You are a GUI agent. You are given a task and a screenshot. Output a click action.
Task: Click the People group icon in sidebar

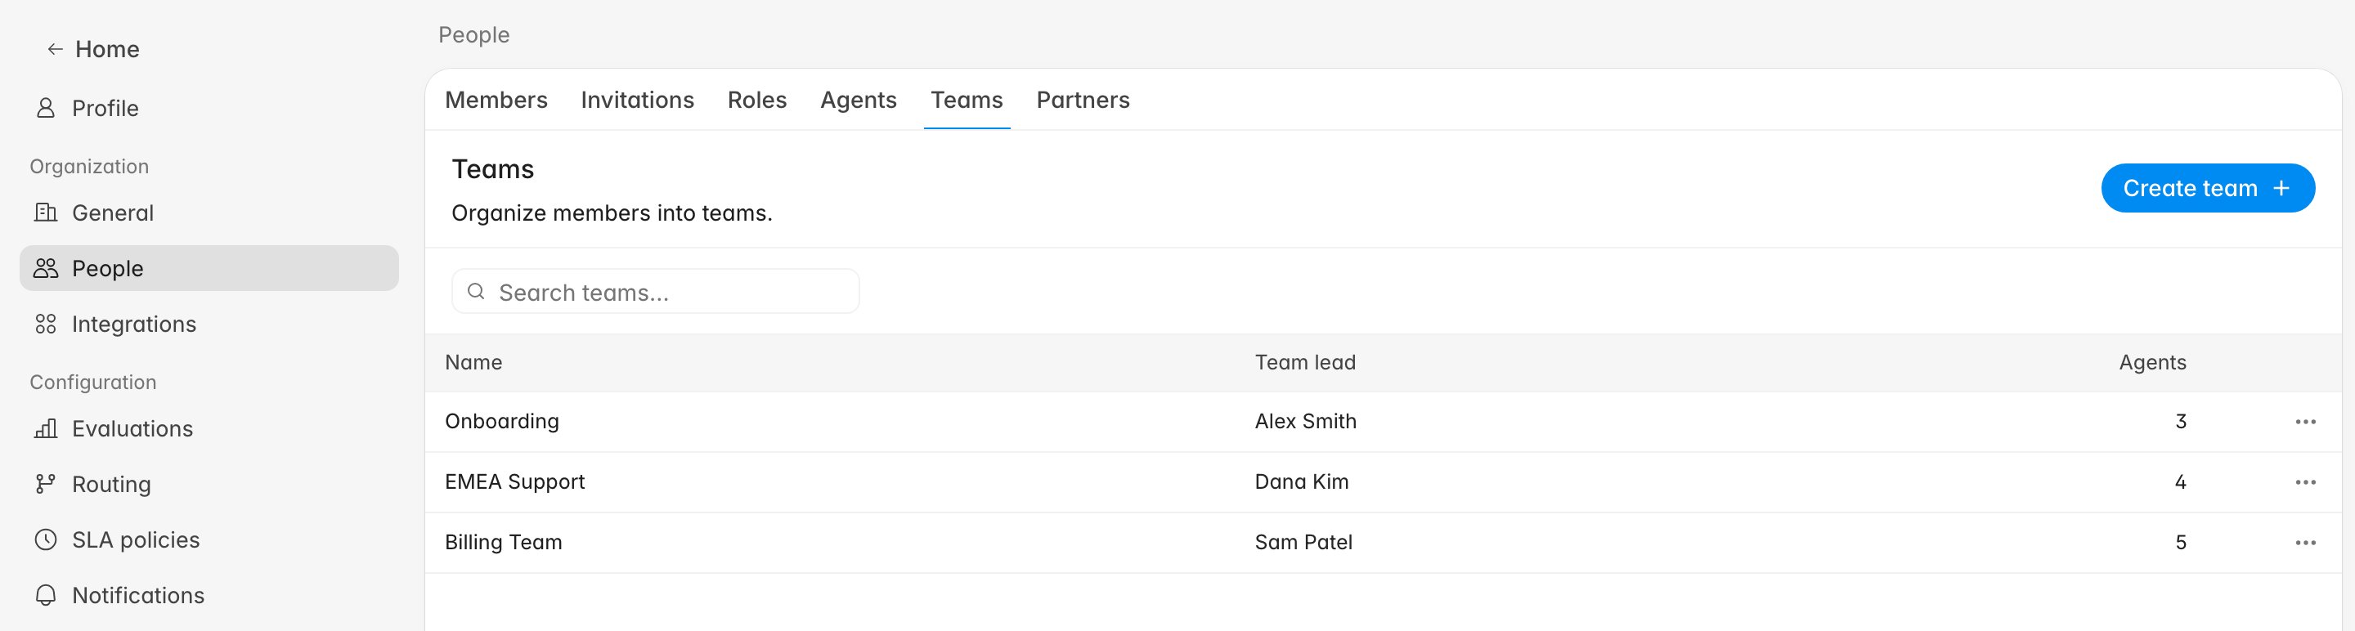click(45, 268)
